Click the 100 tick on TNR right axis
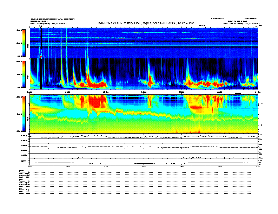Viewport: 278px width, 214px height. [261, 104]
